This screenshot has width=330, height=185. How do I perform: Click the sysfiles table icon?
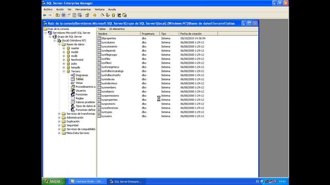click(x=100, y=59)
